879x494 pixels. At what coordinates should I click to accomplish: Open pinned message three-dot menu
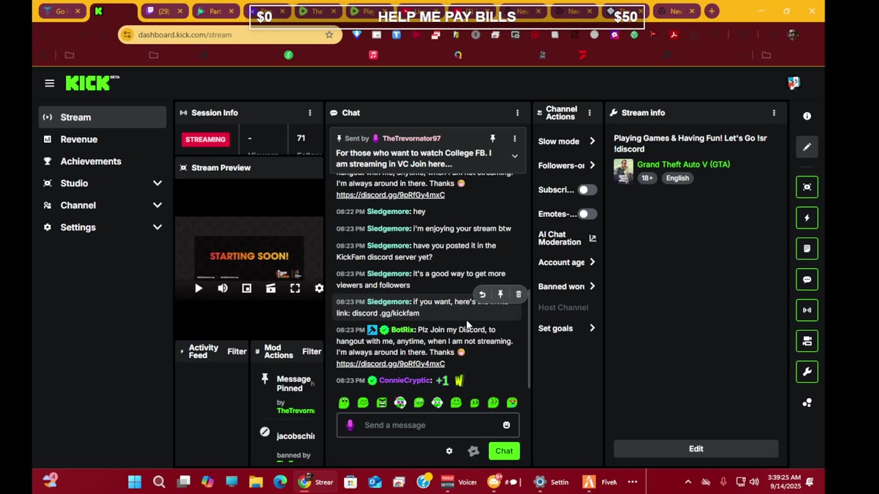click(514, 139)
